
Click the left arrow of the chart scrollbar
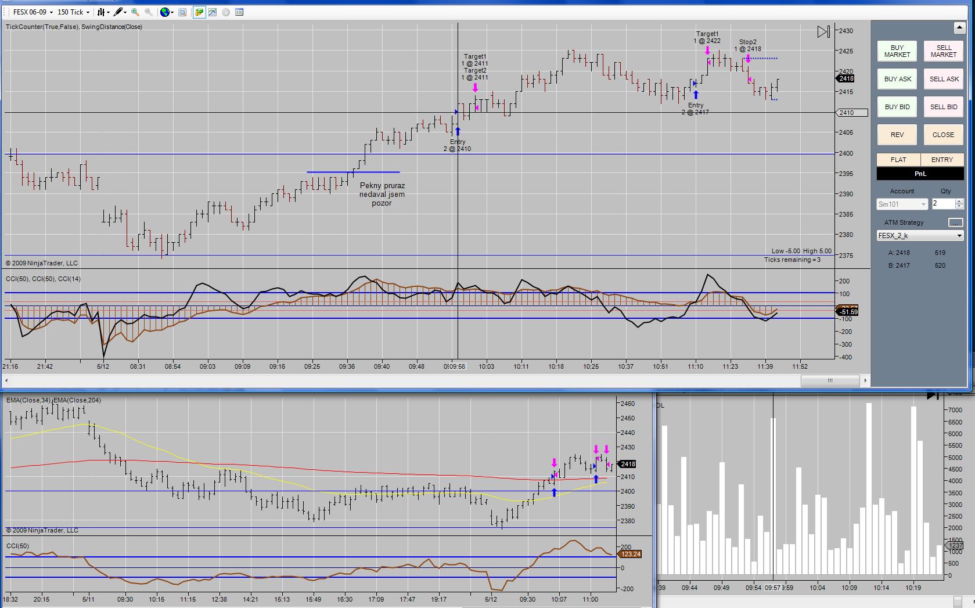click(7, 380)
